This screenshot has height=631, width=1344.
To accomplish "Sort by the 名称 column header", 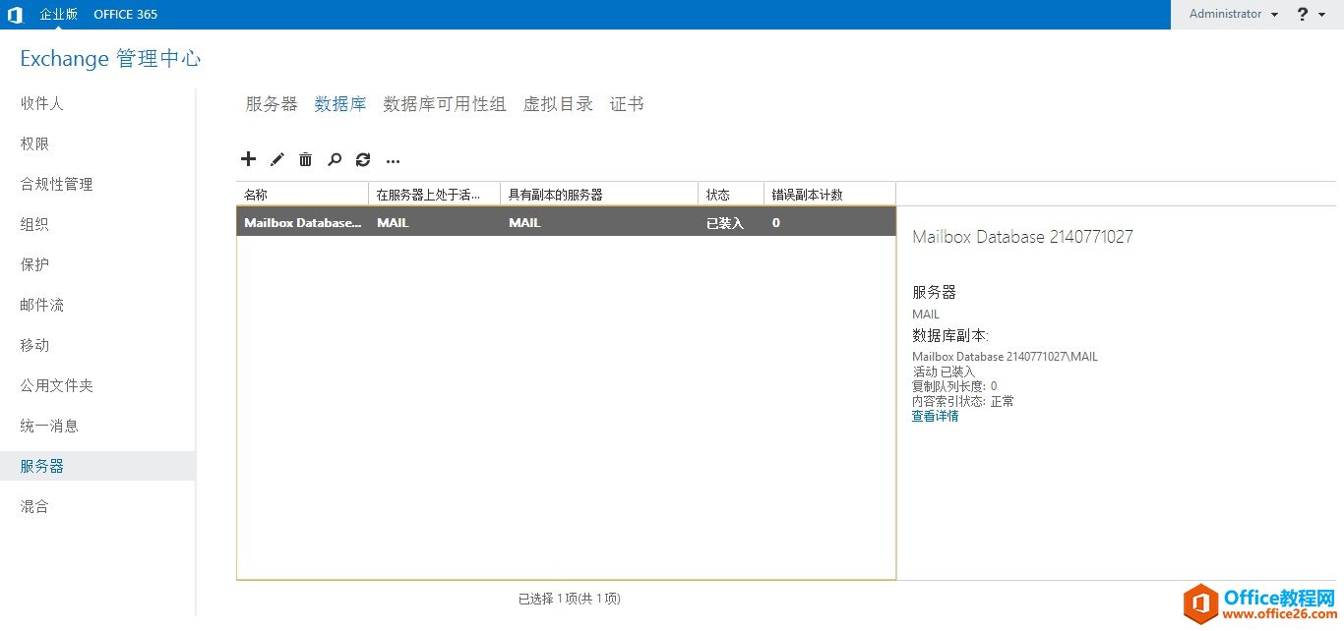I will point(256,195).
